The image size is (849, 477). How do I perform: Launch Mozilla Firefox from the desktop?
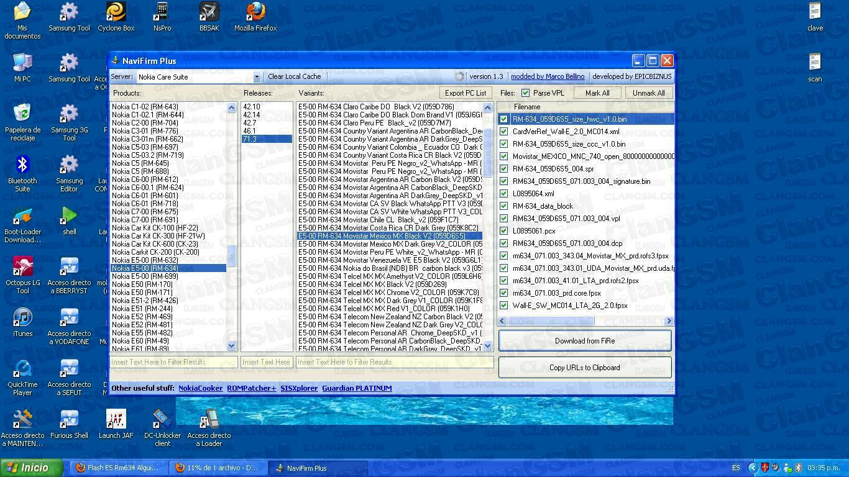[255, 17]
